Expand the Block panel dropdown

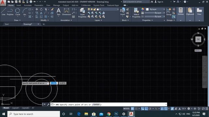click(125, 20)
